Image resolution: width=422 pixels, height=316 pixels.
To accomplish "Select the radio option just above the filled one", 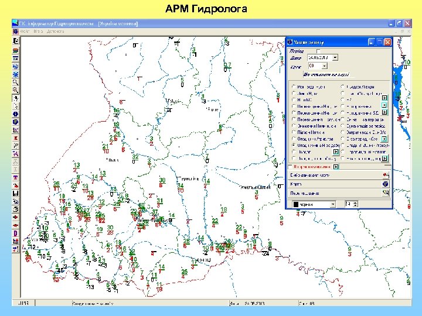I will (294, 139).
